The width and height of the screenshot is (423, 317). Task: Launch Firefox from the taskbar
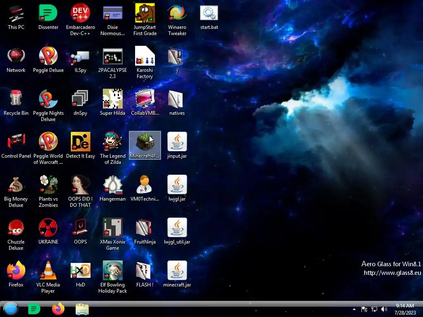click(58, 309)
